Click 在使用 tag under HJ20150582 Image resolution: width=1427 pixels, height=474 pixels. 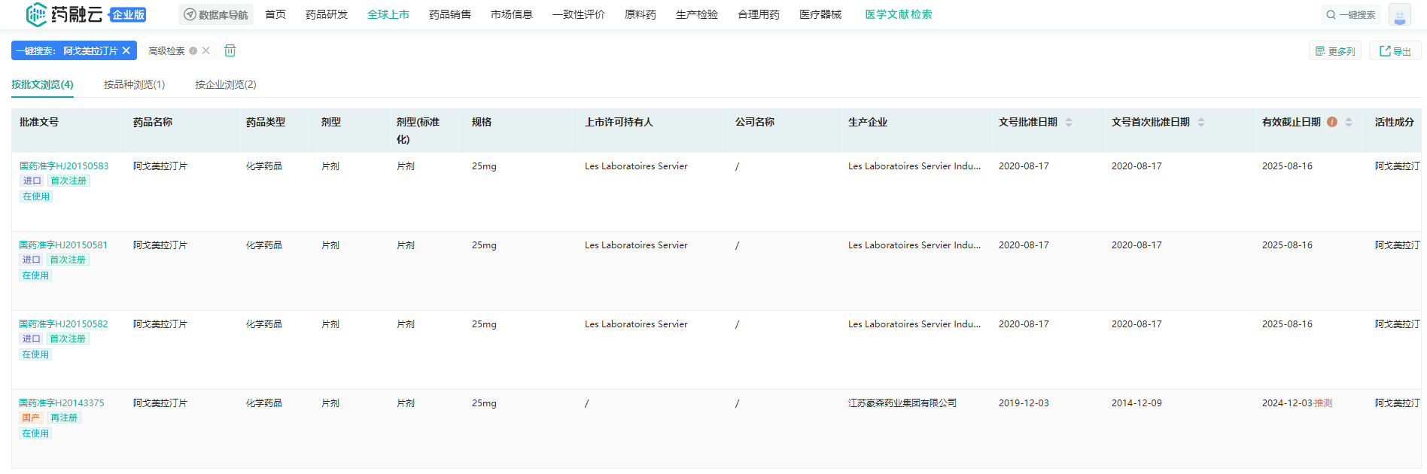point(35,354)
